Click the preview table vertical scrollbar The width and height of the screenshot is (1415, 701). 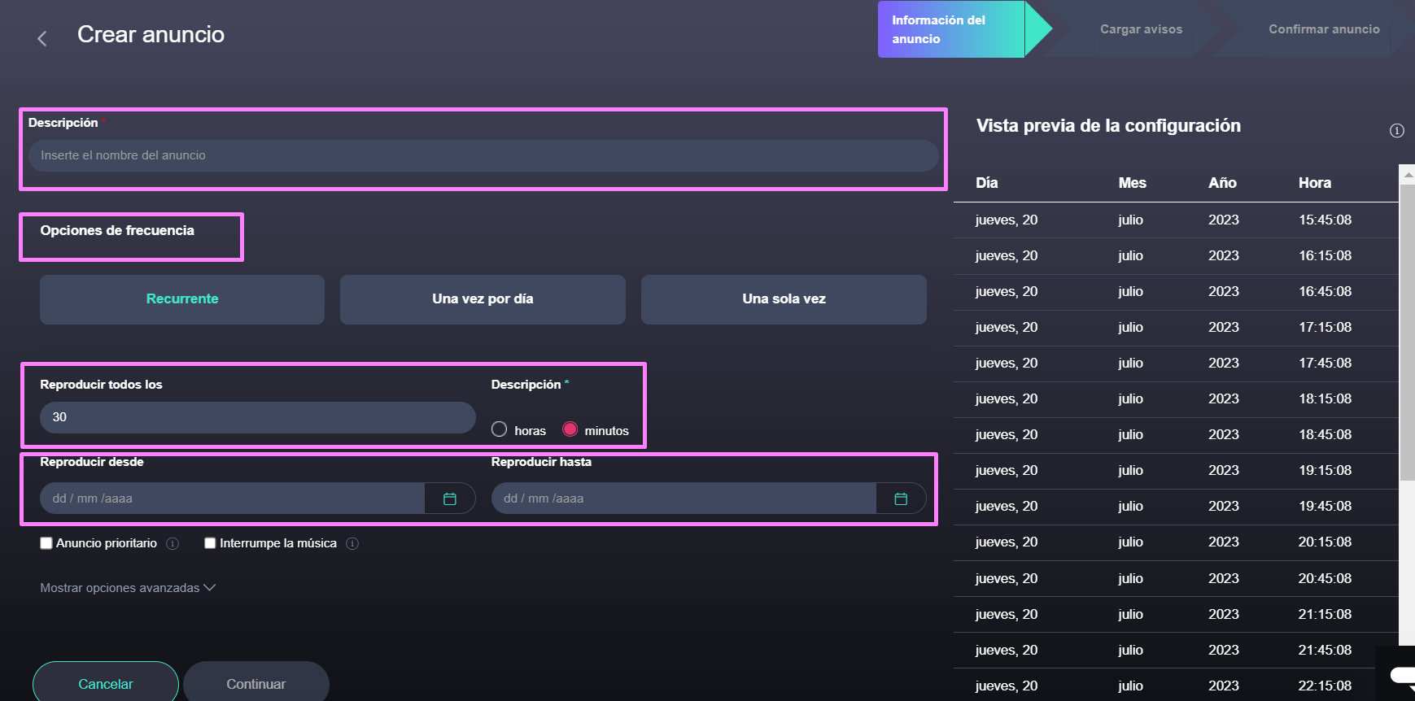(1407, 333)
